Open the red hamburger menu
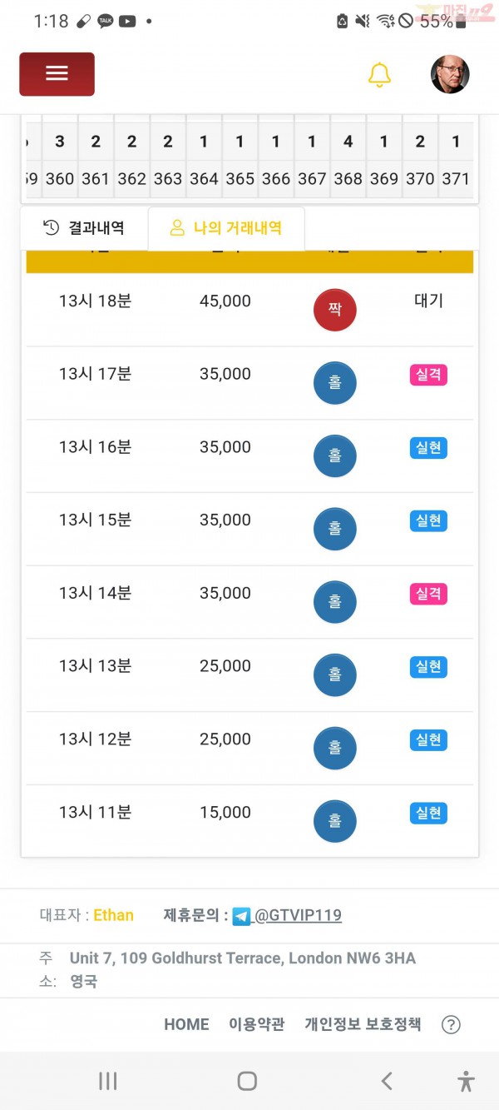 click(x=57, y=74)
